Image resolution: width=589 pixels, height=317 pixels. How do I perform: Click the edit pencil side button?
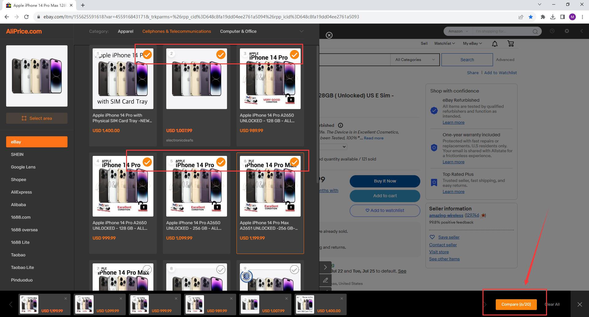click(x=325, y=280)
